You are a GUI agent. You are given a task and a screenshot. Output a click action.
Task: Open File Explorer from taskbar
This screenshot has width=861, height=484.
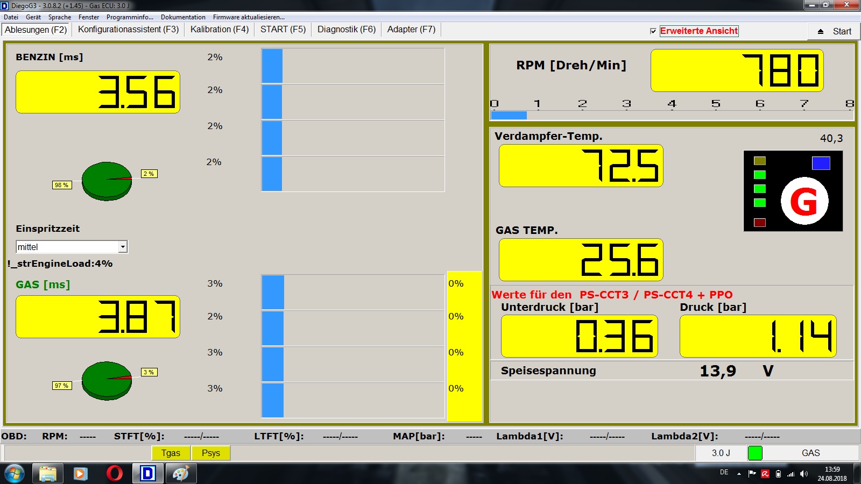[48, 474]
